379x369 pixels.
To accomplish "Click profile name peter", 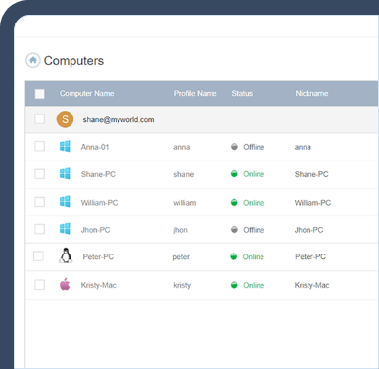I will [181, 257].
